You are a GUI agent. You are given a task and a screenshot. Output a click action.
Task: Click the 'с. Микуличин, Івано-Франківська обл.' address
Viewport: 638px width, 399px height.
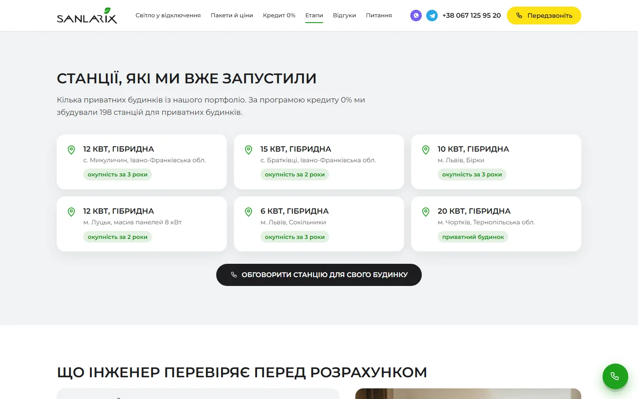pos(144,160)
